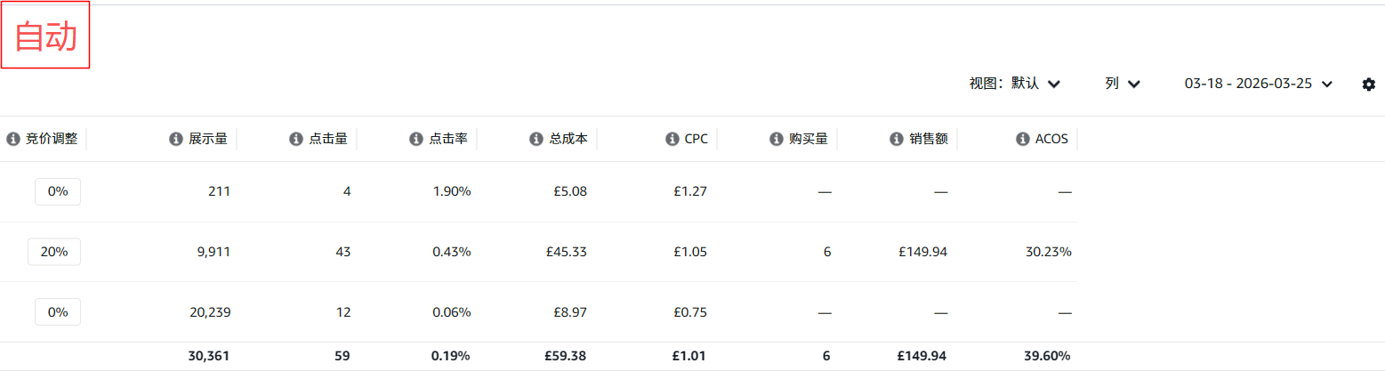Click info icon beside 购买量 header
Screen dimensions: 1385x371
coord(776,139)
